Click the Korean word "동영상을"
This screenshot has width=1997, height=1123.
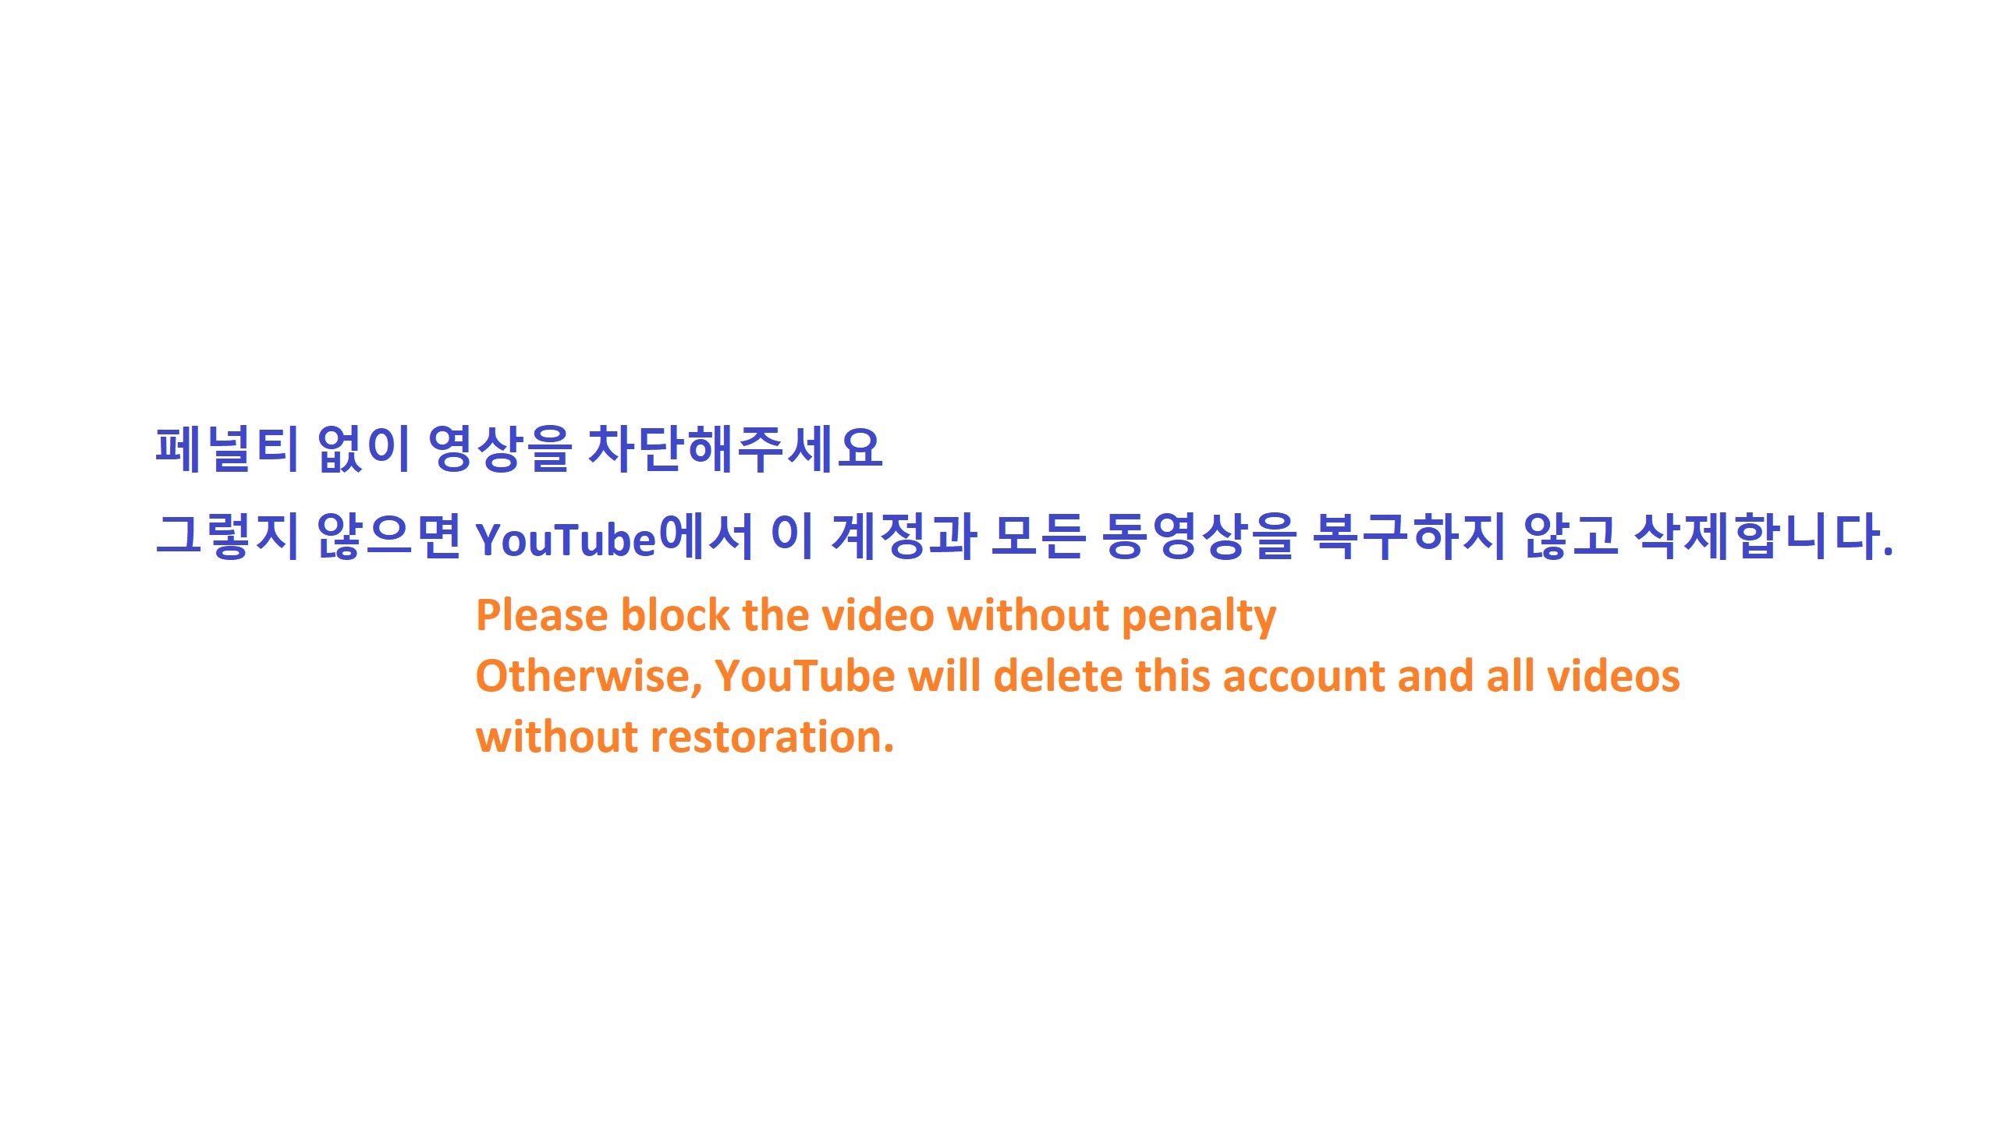tap(1199, 536)
